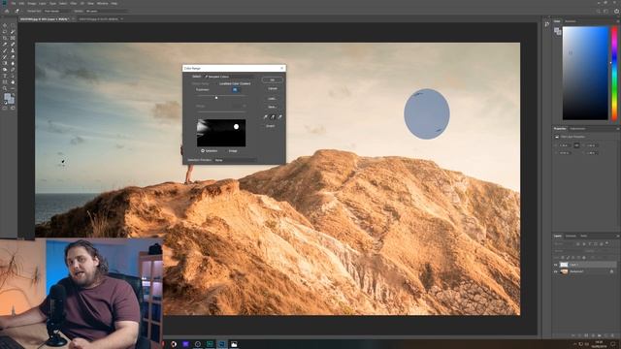Viewport: 621px width, 349px height.
Task: Select the Quick Selection tool
Action: pyautogui.click(x=13, y=32)
